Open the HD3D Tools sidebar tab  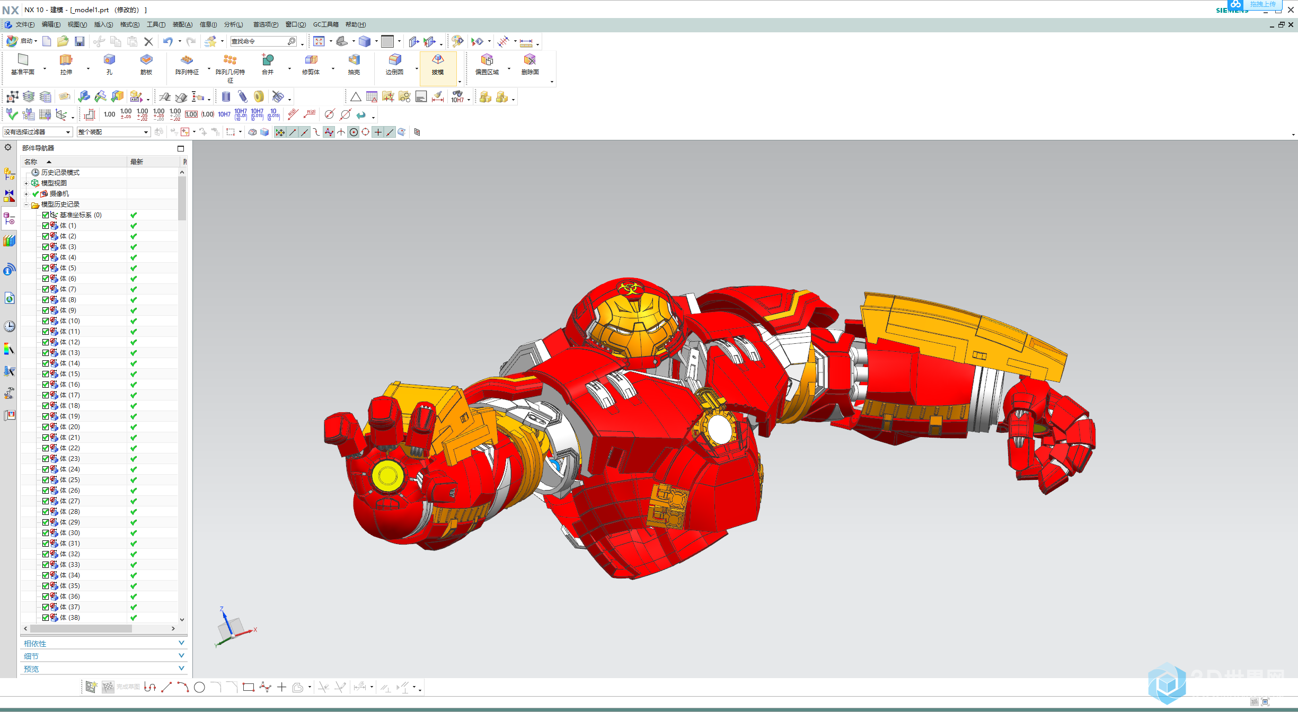click(10, 270)
